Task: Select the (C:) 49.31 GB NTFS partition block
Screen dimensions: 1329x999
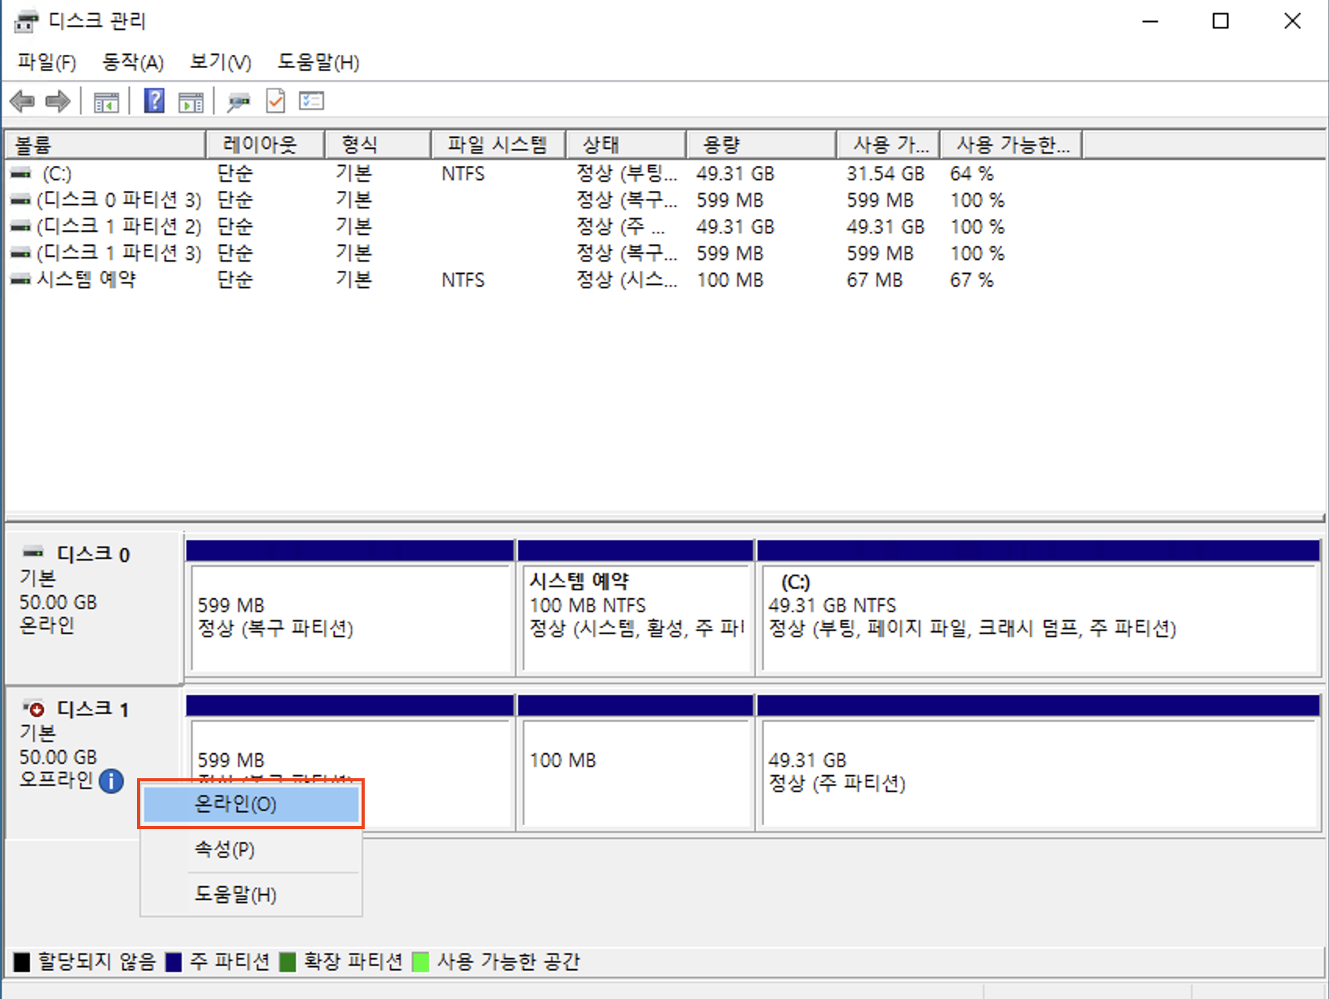Action: coord(1039,607)
